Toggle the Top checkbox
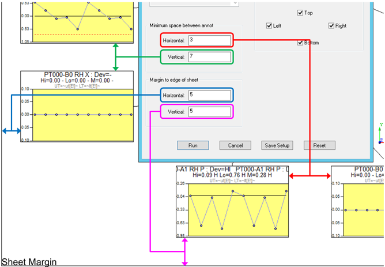 point(300,13)
